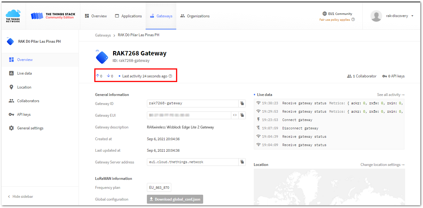This screenshot has width=423, height=208.
Task: Copy the Gateway Server address field
Action: 242,162
